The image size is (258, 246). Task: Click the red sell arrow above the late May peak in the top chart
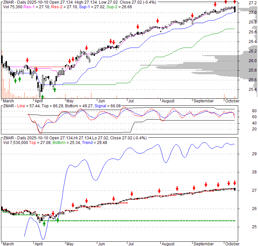[86, 48]
